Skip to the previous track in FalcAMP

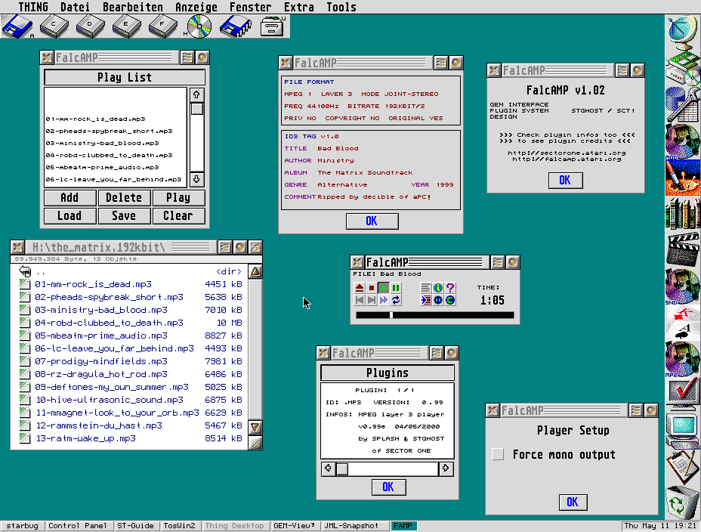pos(359,300)
